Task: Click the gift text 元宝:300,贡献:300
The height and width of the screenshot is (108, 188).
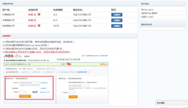Action: (82, 26)
